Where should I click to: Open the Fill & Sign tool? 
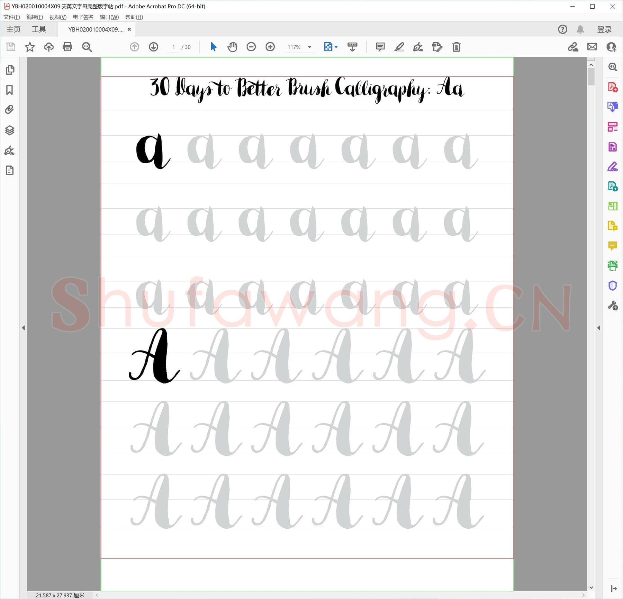(613, 167)
